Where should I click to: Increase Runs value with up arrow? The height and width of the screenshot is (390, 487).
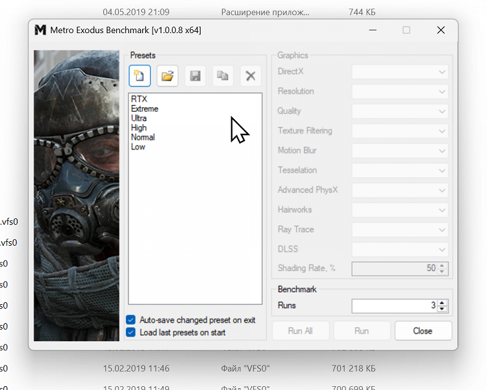pyautogui.click(x=442, y=303)
